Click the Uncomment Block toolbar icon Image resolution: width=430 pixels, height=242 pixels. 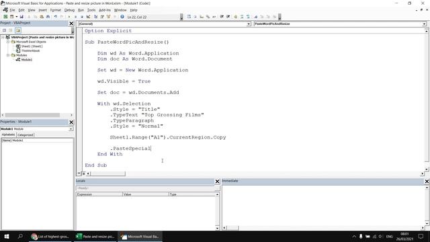(x=248, y=17)
